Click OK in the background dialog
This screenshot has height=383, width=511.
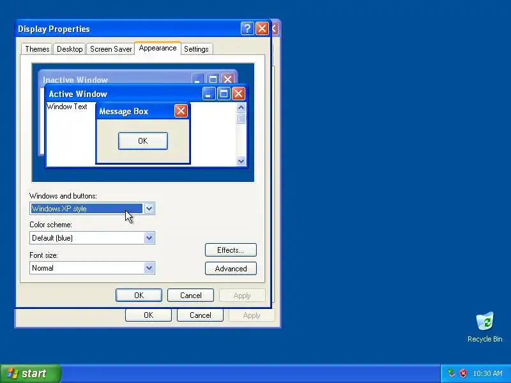pos(148,315)
